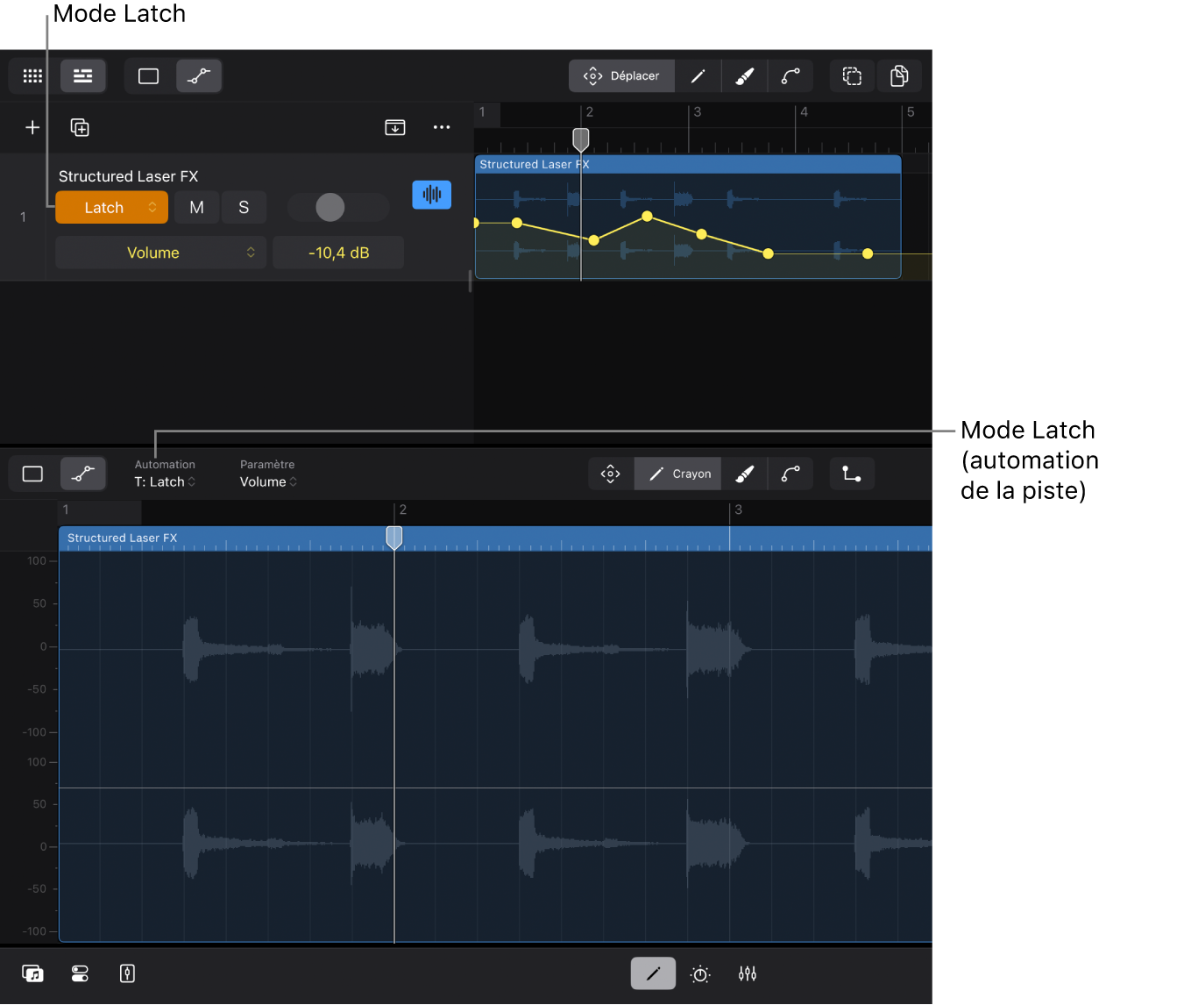
Task: Click the editor playhead handle
Action: click(394, 538)
